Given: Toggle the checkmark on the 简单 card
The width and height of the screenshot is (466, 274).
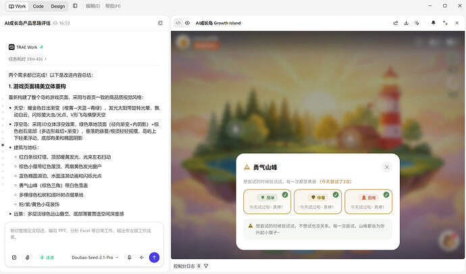Looking at the screenshot, I should [285, 195].
